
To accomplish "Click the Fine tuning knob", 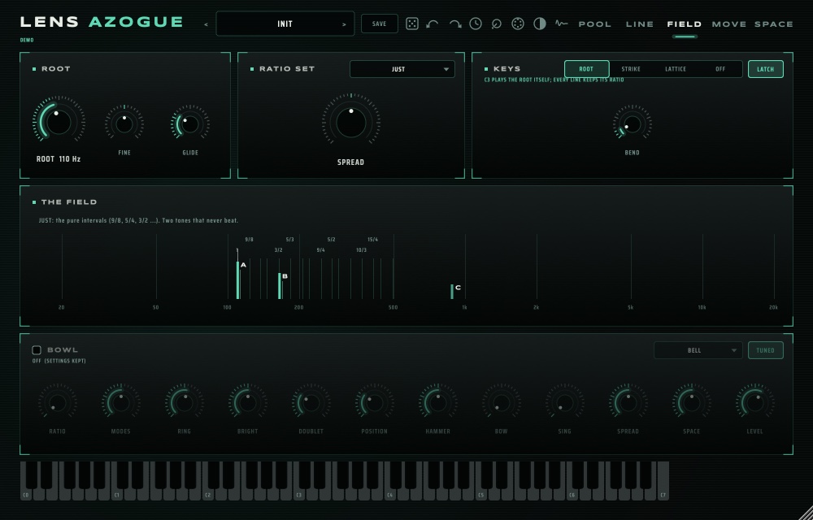I will [124, 123].
